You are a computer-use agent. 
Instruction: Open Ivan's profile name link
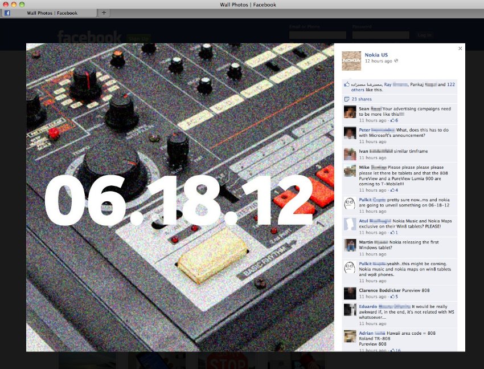[376, 152]
